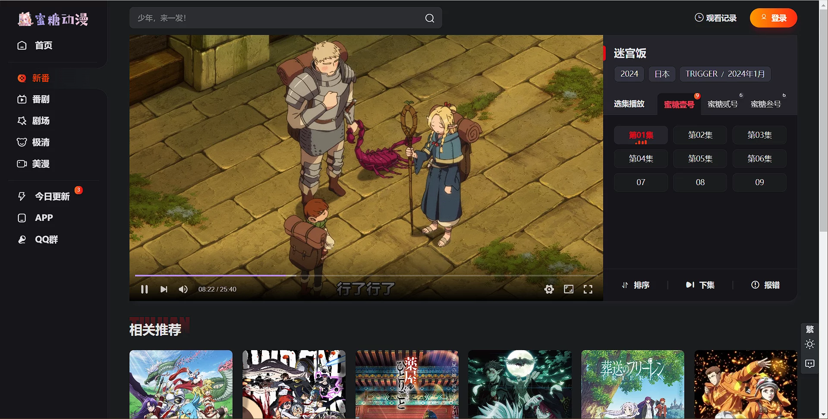Click the search magnifier icon

[x=429, y=18]
